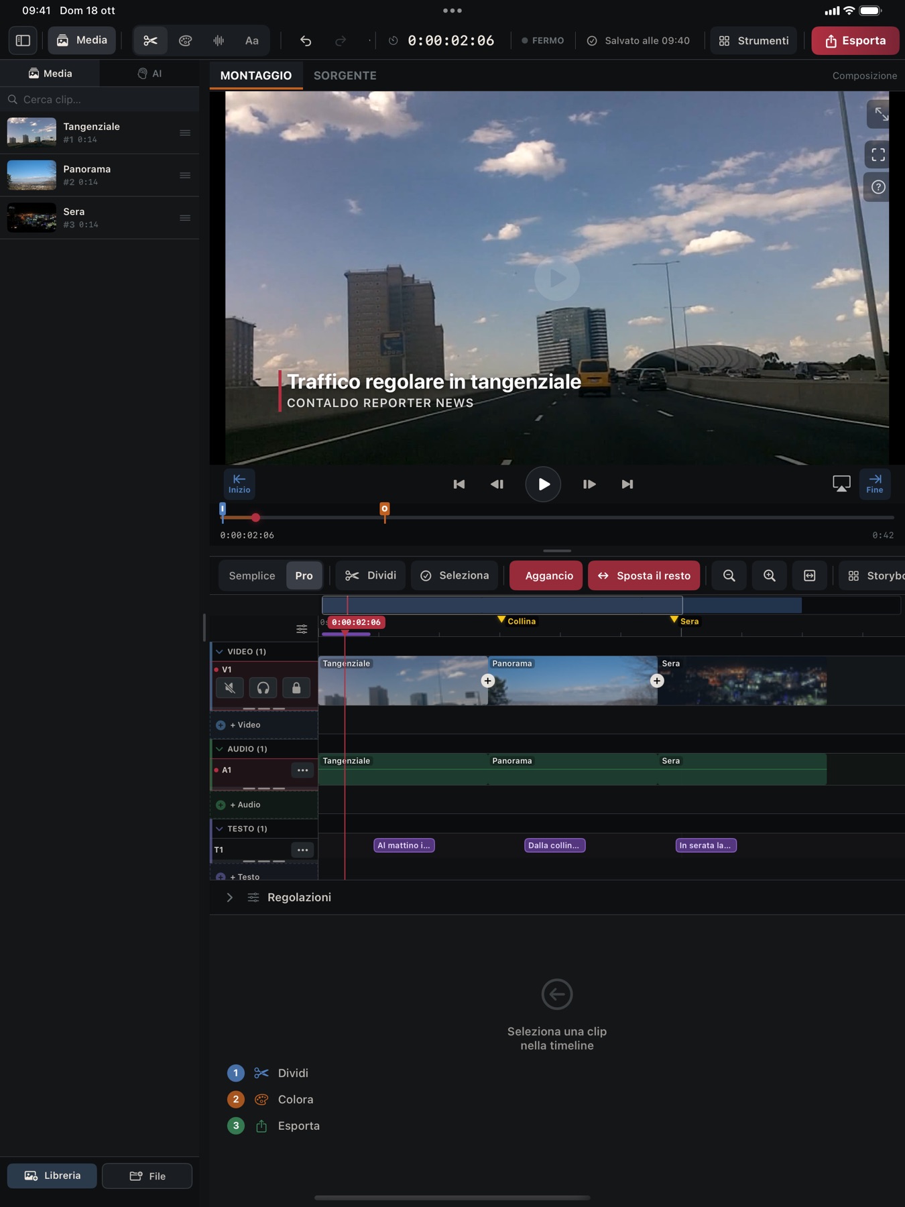905x1207 pixels.
Task: Open AirPlay screen output
Action: 841,483
